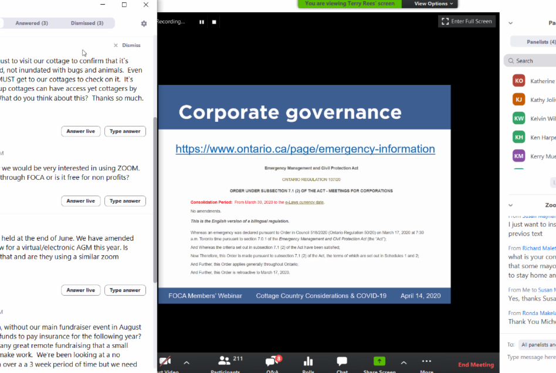Click the green Share Screen icon
The height and width of the screenshot is (373, 556).
pyautogui.click(x=379, y=362)
